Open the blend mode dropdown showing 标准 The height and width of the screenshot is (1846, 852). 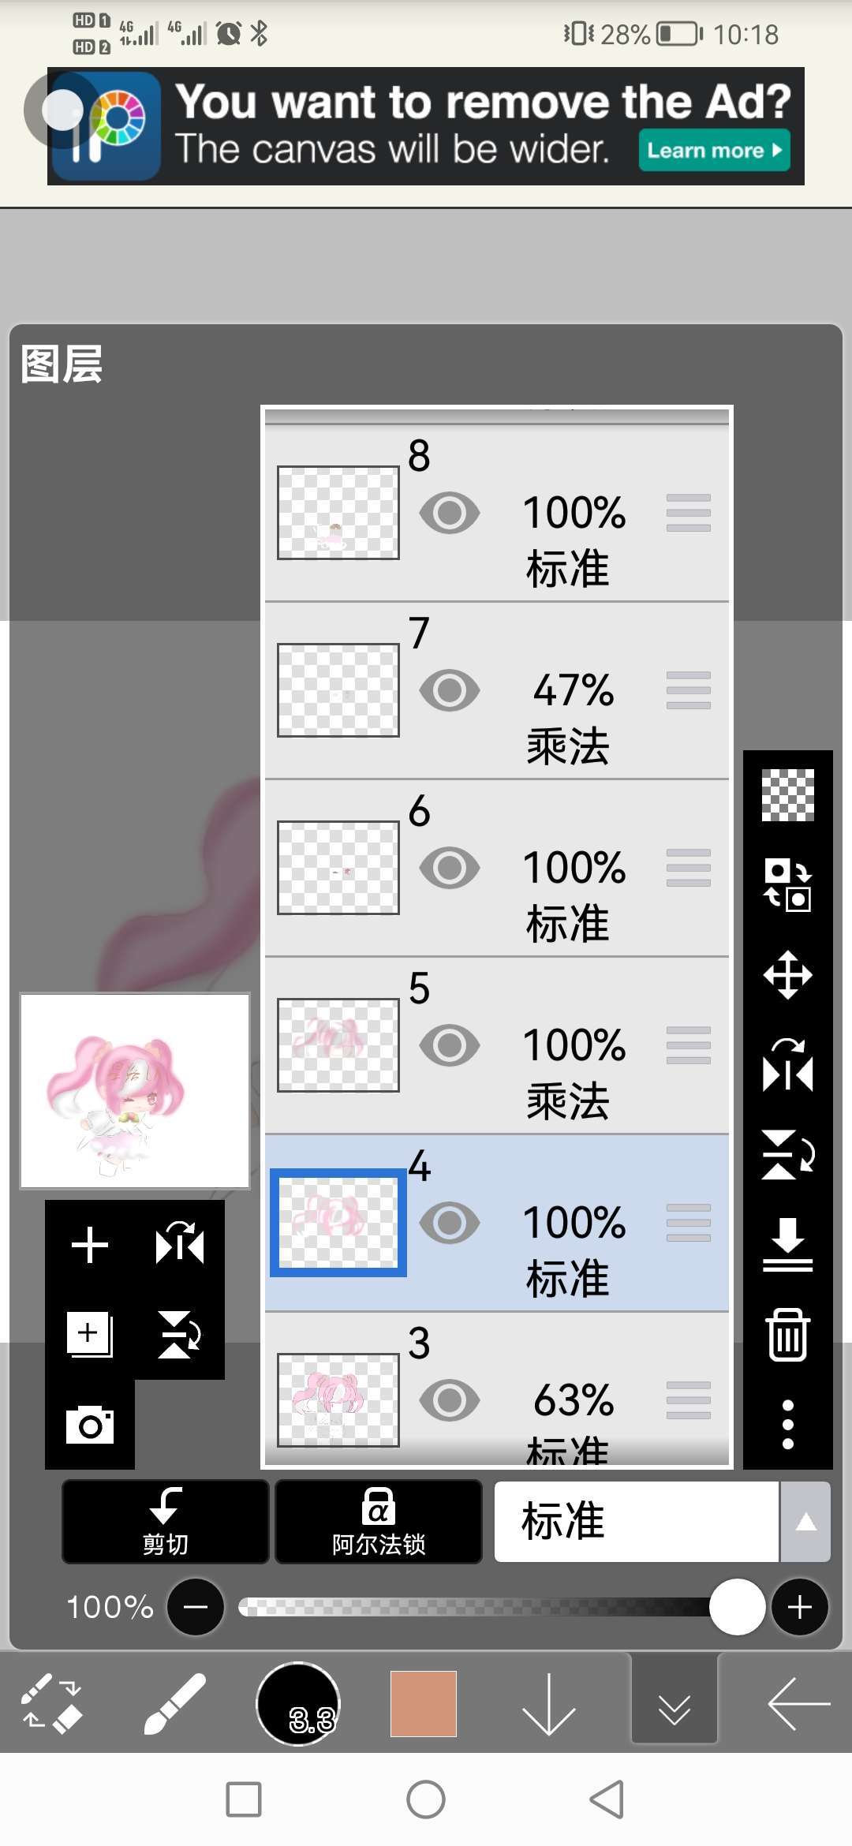coord(636,1522)
